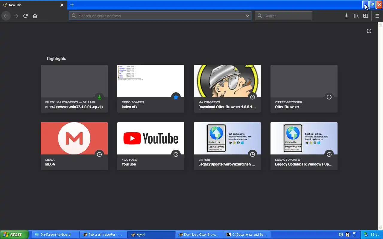The image size is (383, 239).
Task: Switch to Tab crash reporter taskbar window
Action: [104, 235]
